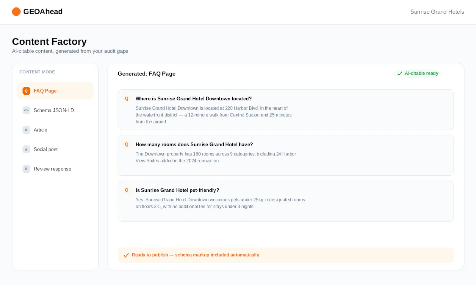Screen dimensions: 476x285
Task: Select the Social post content mode
Action: (x=55, y=149)
